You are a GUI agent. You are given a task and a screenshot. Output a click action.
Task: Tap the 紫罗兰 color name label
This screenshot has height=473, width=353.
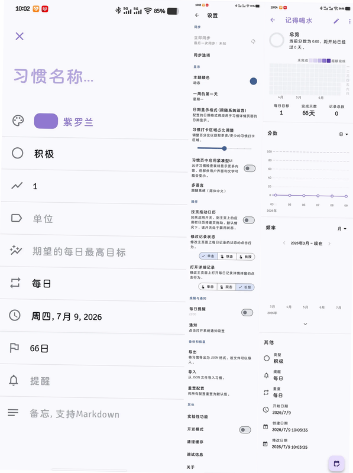78,122
